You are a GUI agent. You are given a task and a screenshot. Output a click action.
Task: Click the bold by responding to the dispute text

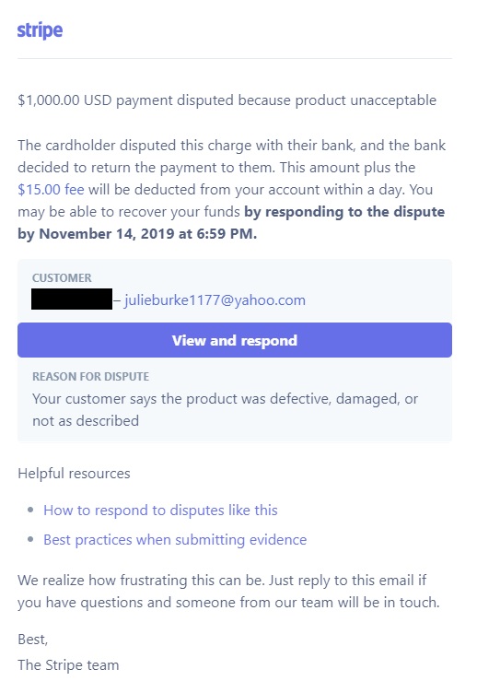point(344,212)
